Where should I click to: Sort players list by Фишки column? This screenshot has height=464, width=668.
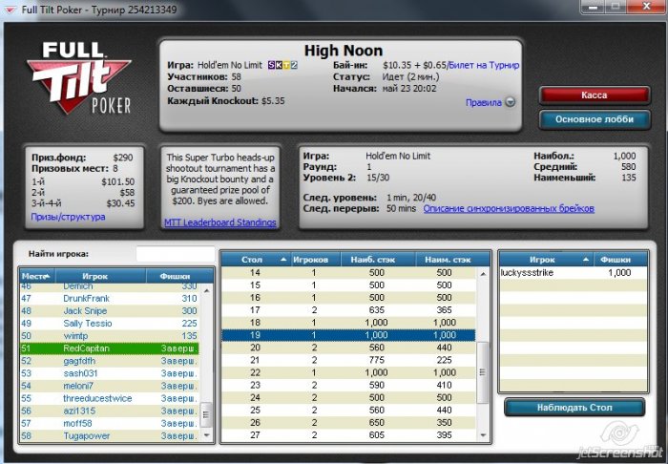pos(179,276)
